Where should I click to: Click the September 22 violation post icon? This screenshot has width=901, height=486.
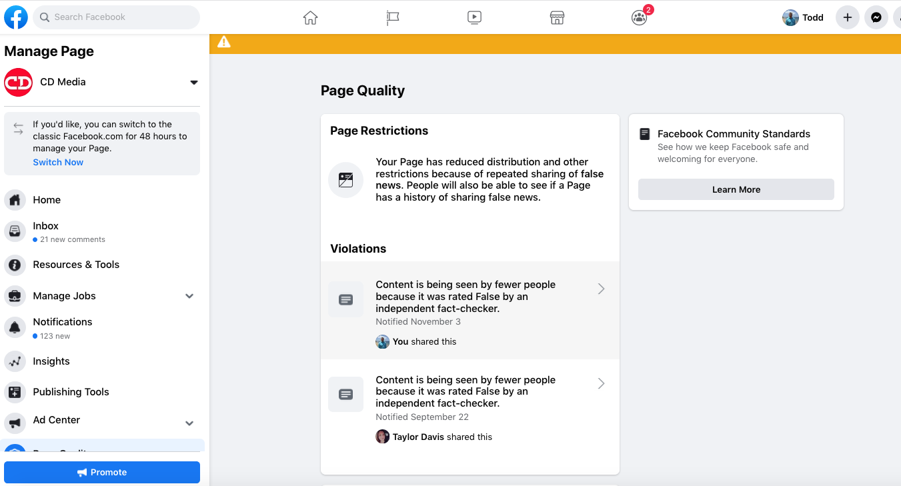tap(345, 394)
